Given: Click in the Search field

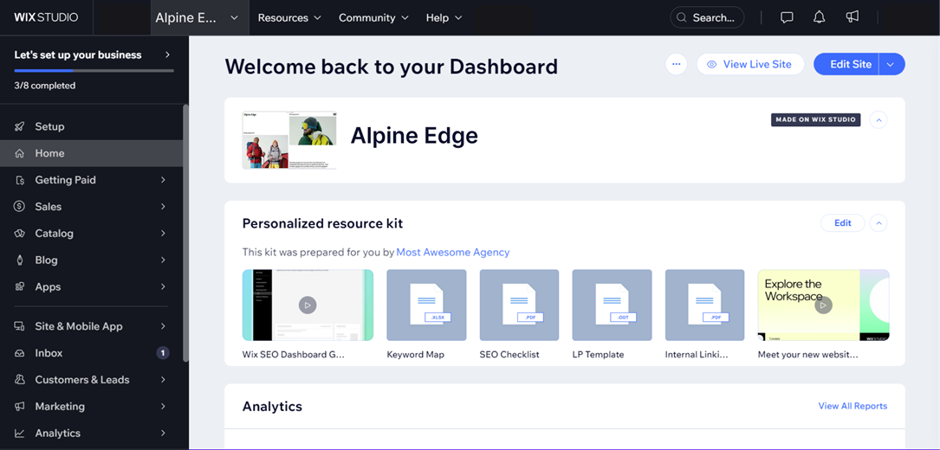Looking at the screenshot, I should coord(707,17).
